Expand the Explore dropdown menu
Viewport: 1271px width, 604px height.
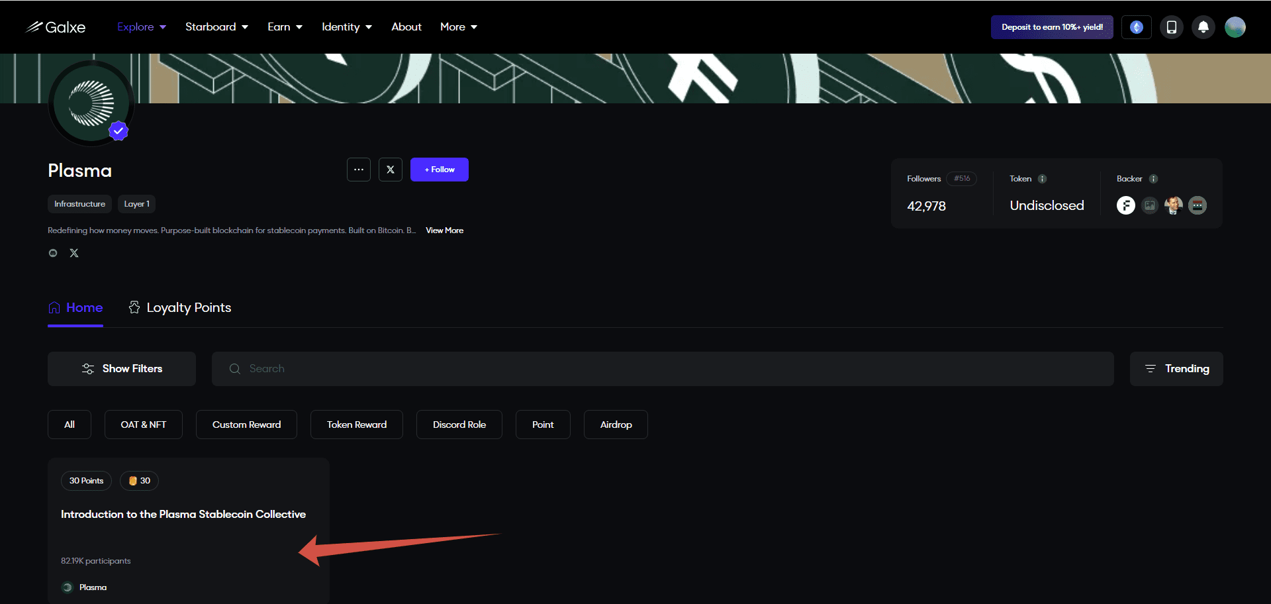pyautogui.click(x=141, y=27)
